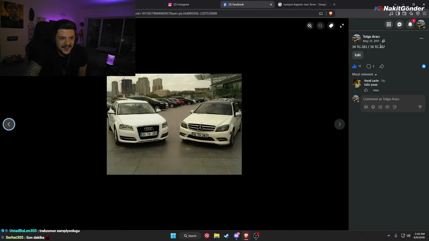Share the photo post
Image resolution: width=429 pixels, height=241 pixels.
(382, 66)
